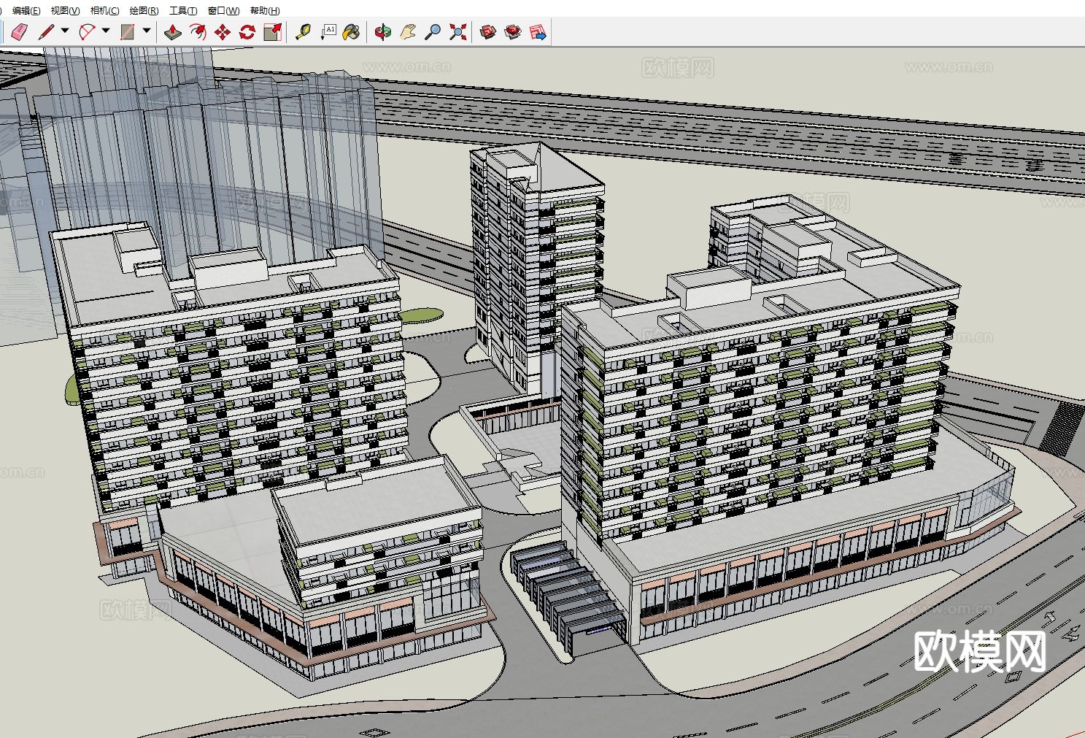This screenshot has height=738, width=1085.
Task: Select the Tape Measure tool
Action: [303, 32]
